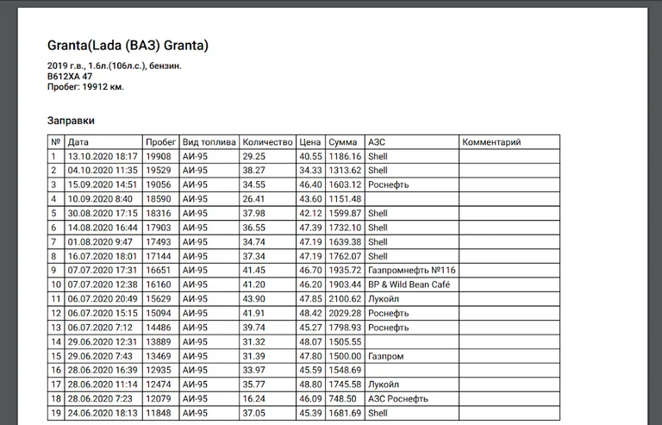The height and width of the screenshot is (425, 662).
Task: Click sum value 1935.72
Action: click(345, 271)
